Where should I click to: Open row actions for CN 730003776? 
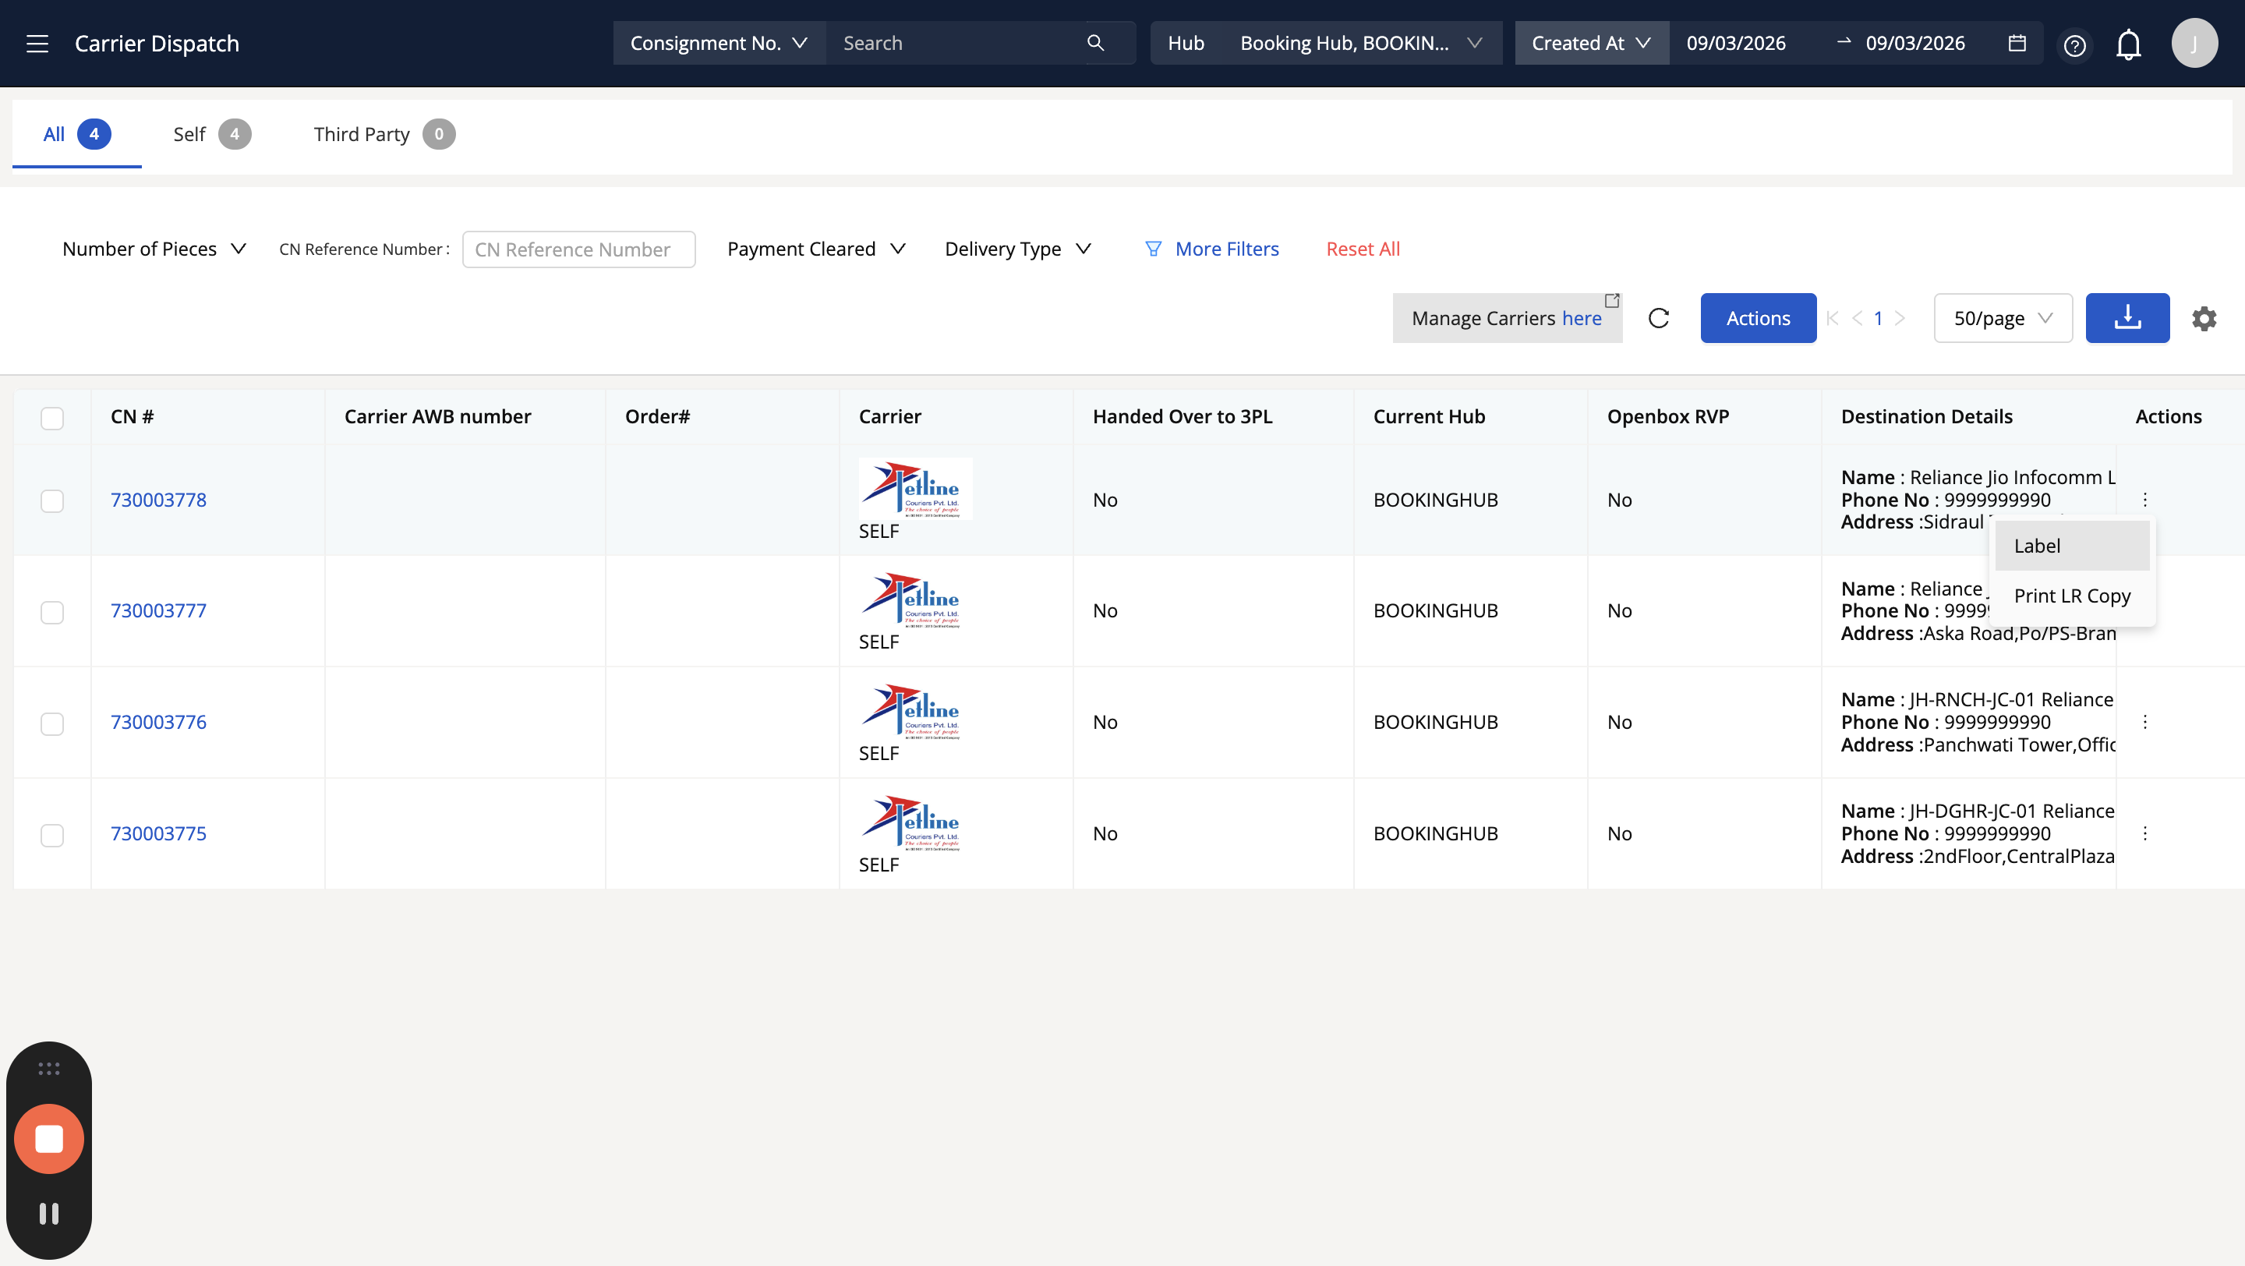2144,723
